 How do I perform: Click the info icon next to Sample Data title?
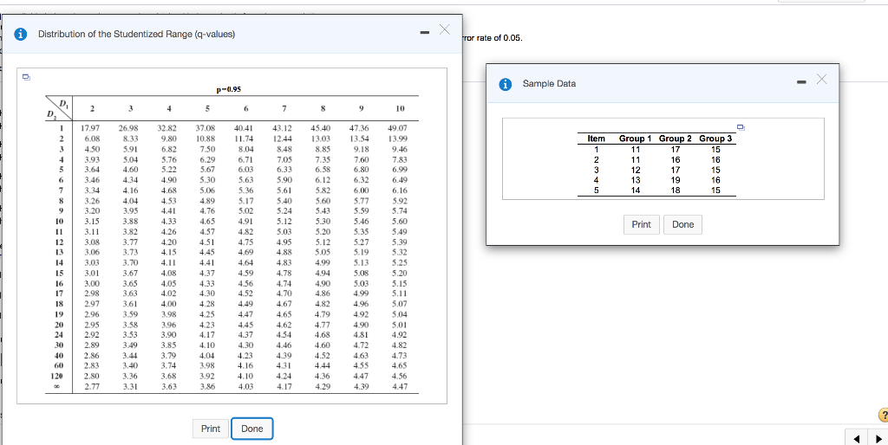tap(507, 84)
